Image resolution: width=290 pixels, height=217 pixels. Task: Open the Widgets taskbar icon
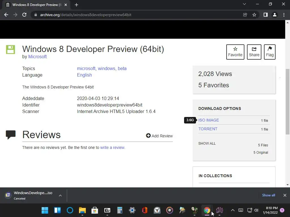coord(57,210)
